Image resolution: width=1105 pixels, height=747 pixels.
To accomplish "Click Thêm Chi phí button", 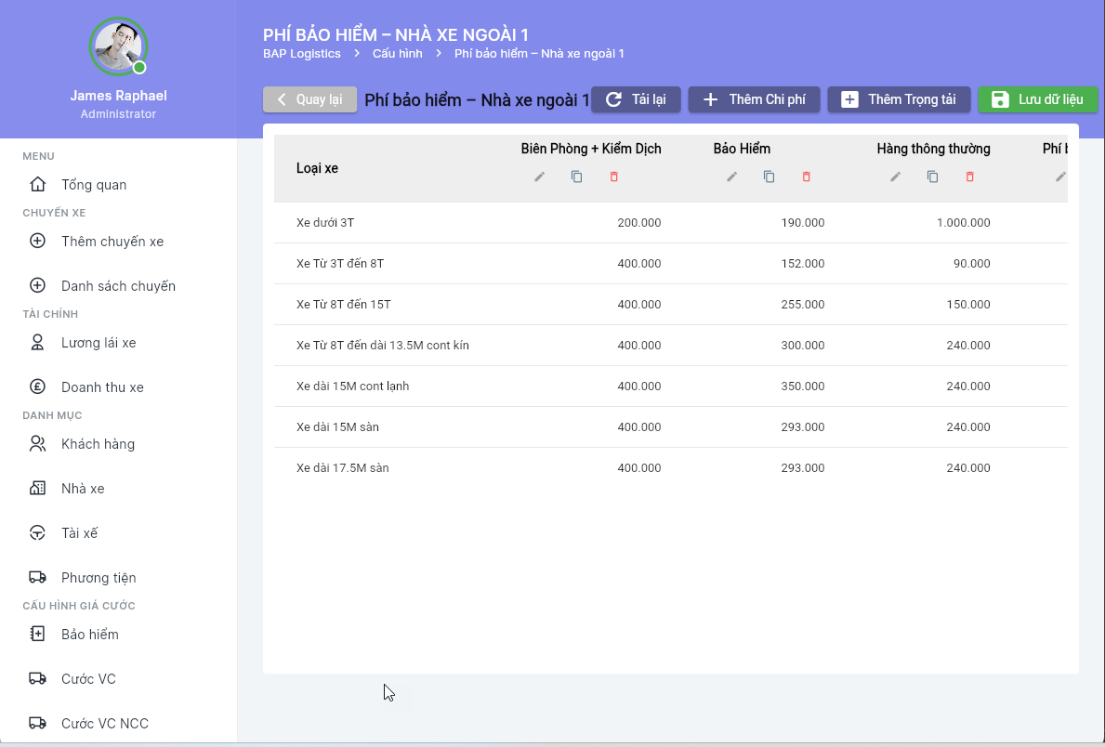I will click(754, 99).
